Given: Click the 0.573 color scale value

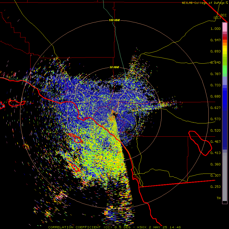Looking at the screenshot, I should [216, 119].
